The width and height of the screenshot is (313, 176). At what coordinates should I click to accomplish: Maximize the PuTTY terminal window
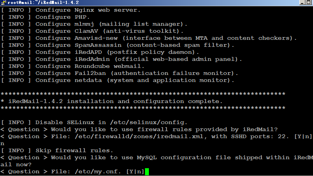pos(309,2)
